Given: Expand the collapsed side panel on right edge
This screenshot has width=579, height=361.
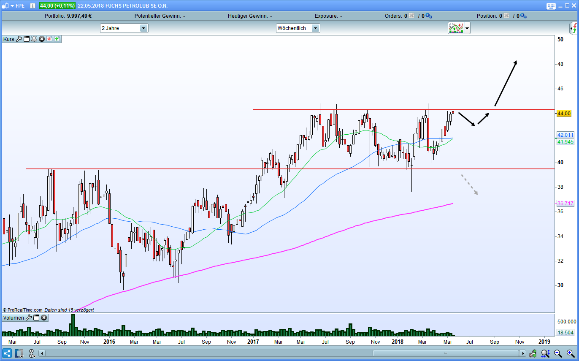Looking at the screenshot, I should (574, 29).
